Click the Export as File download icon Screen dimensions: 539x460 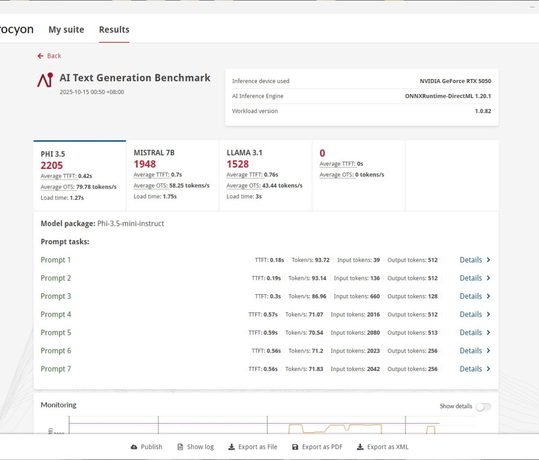(231, 447)
